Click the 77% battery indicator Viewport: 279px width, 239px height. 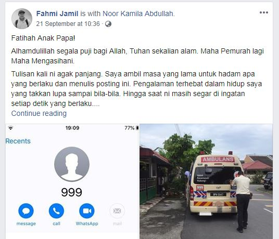tap(132, 128)
